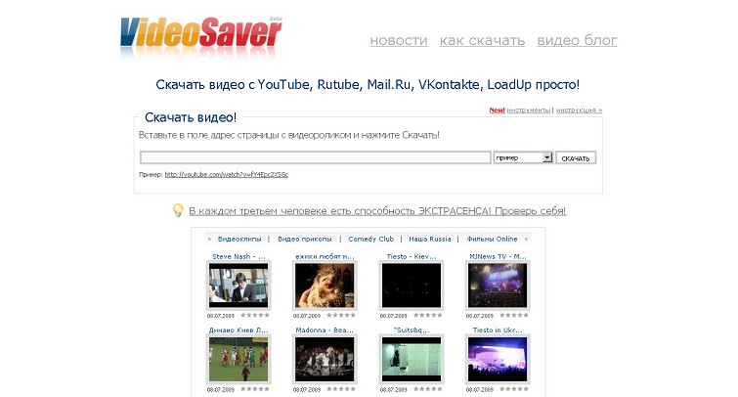738x397 pixels.
Task: Open the Steve Nash video title link
Action: tap(239, 256)
